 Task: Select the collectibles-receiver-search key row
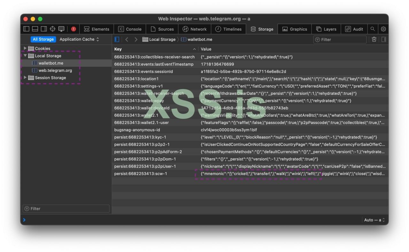(154, 57)
